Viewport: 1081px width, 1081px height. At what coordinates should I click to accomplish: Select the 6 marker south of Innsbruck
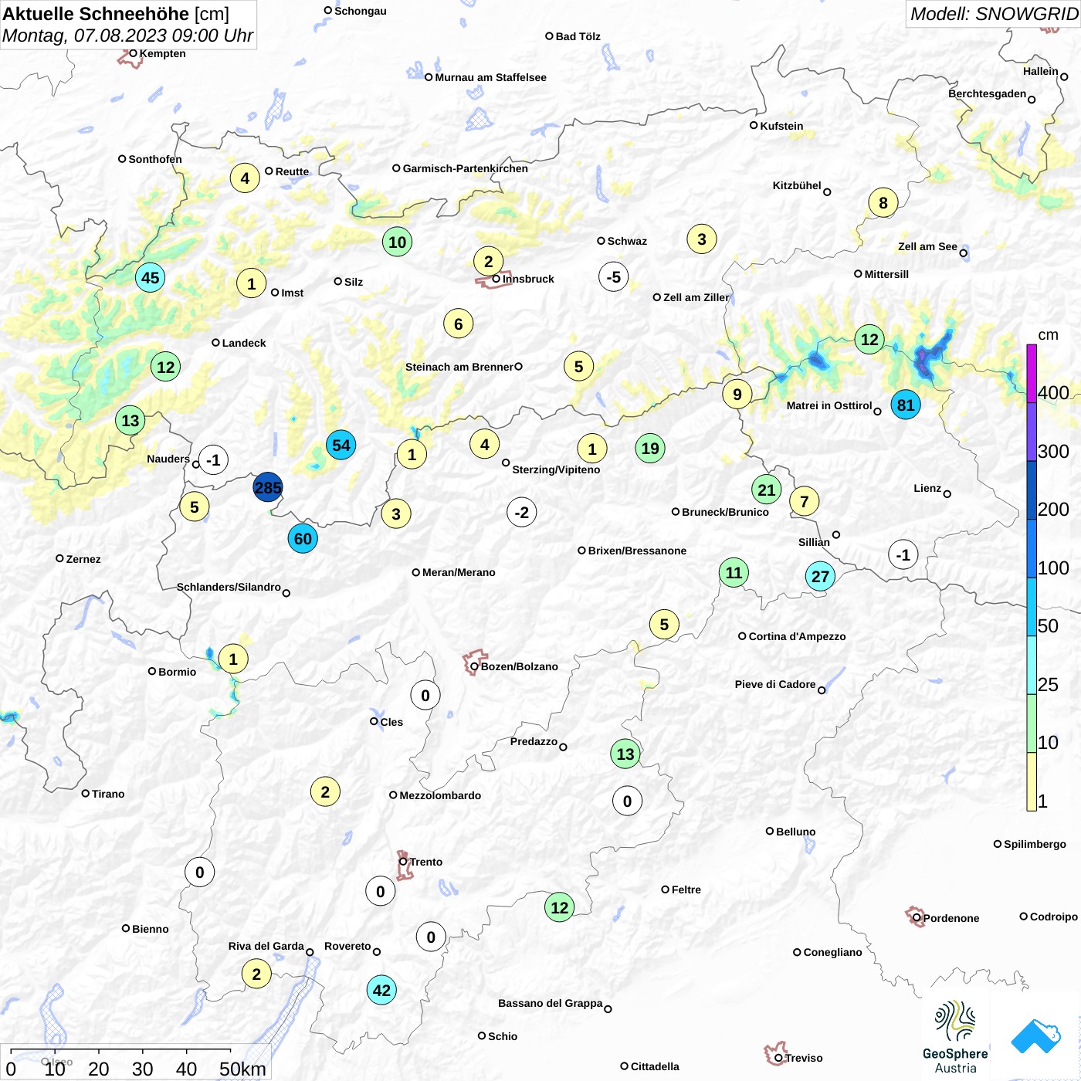pos(458,324)
